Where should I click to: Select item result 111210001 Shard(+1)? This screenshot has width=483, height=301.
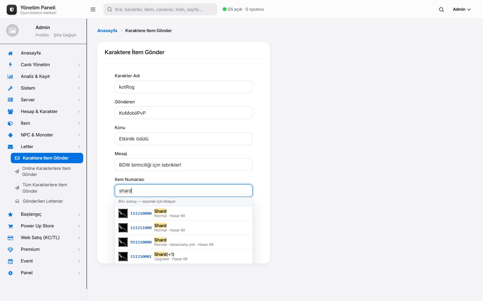point(183,257)
